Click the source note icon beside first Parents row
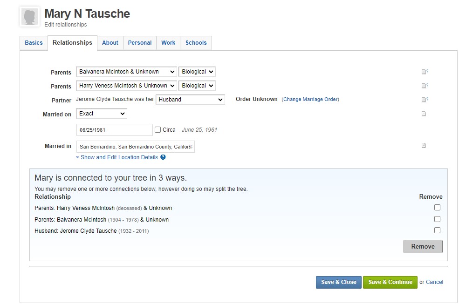459x304 pixels. [x=424, y=72]
